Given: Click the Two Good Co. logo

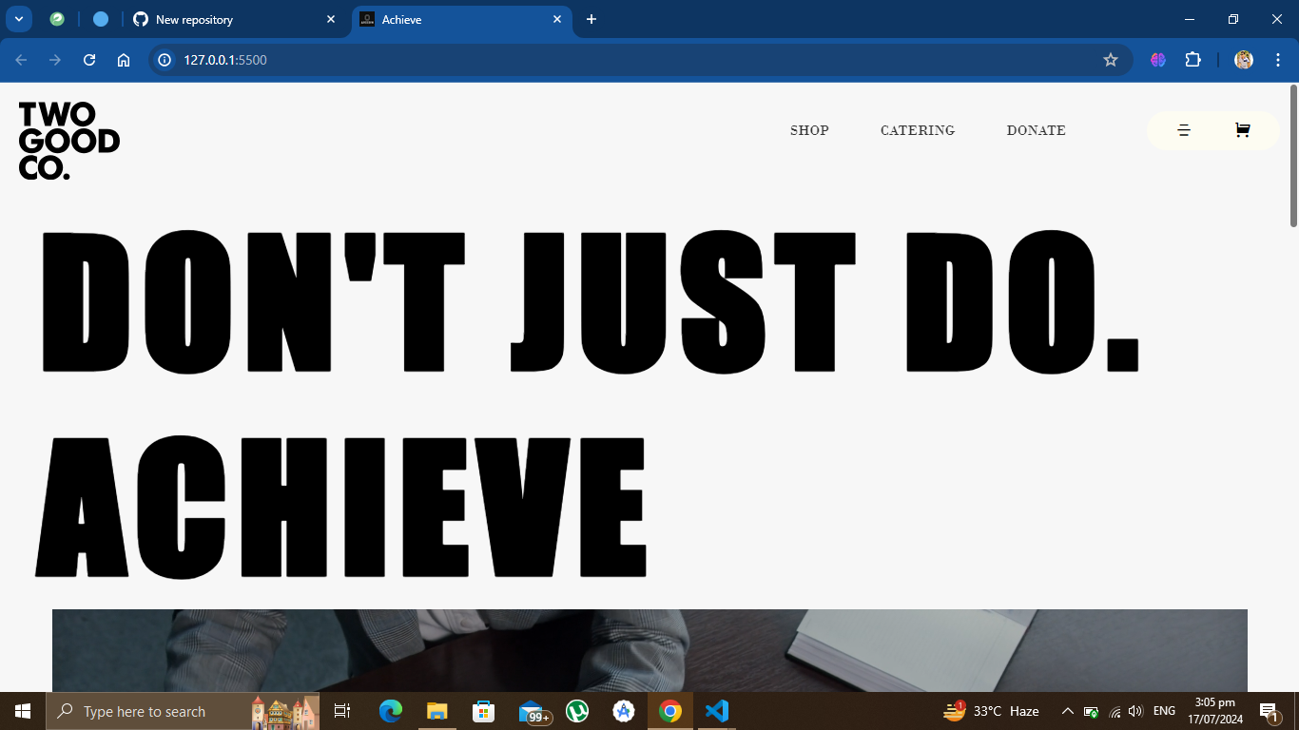Looking at the screenshot, I should (68, 141).
